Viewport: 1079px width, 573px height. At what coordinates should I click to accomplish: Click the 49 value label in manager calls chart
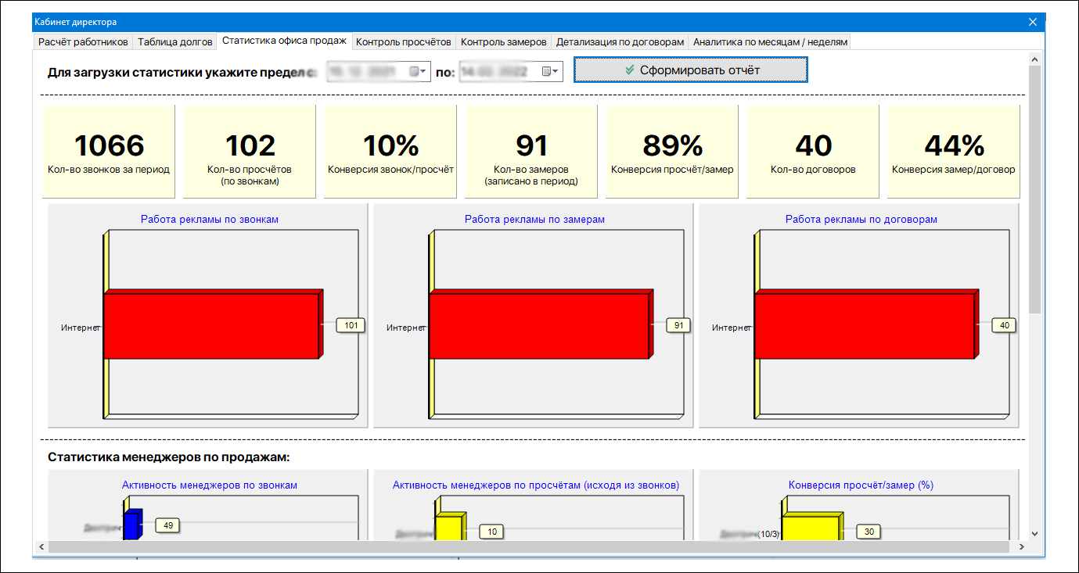168,526
